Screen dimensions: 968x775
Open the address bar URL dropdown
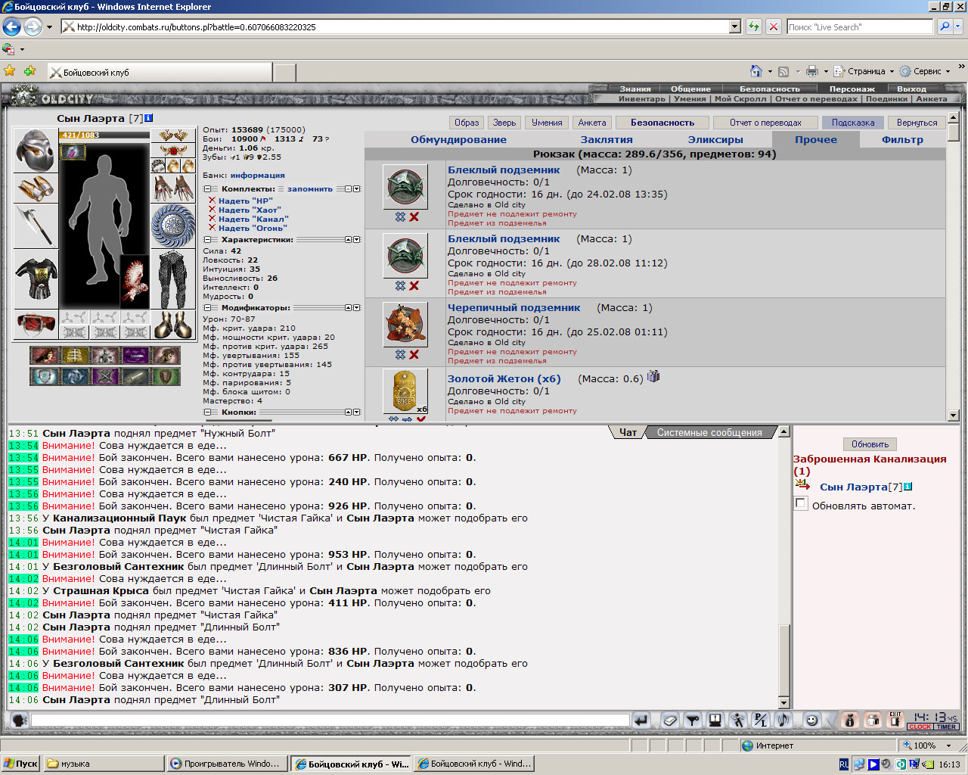pos(735,26)
